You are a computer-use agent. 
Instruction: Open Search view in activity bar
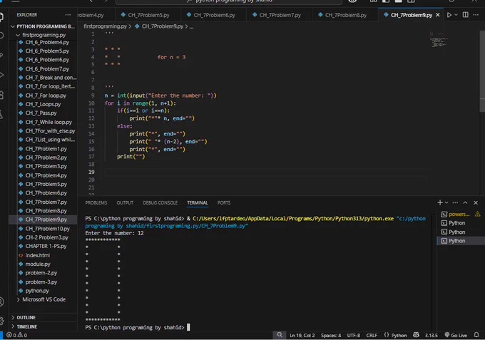pos(1,36)
